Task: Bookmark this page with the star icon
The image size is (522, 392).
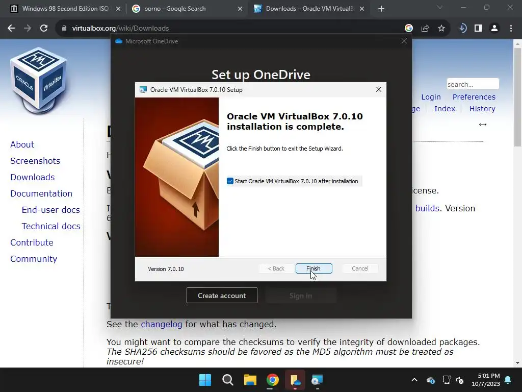Action: [x=441, y=29]
